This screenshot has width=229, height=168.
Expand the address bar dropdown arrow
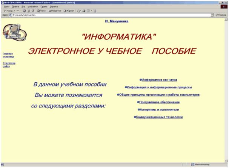tap(212, 15)
